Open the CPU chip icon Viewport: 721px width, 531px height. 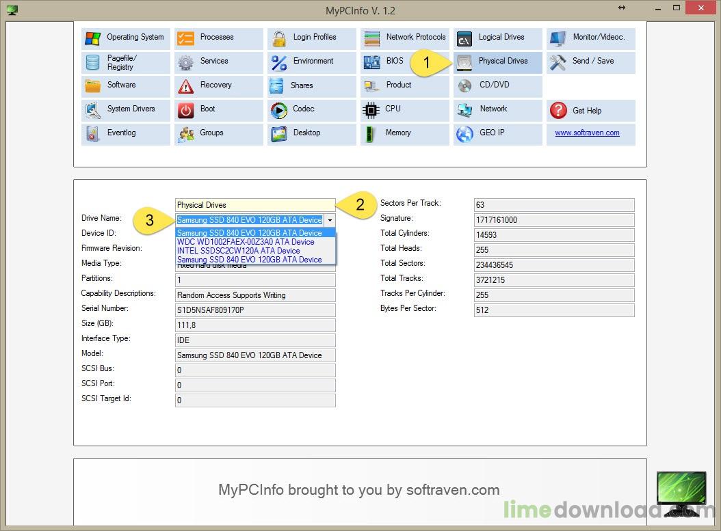(371, 110)
